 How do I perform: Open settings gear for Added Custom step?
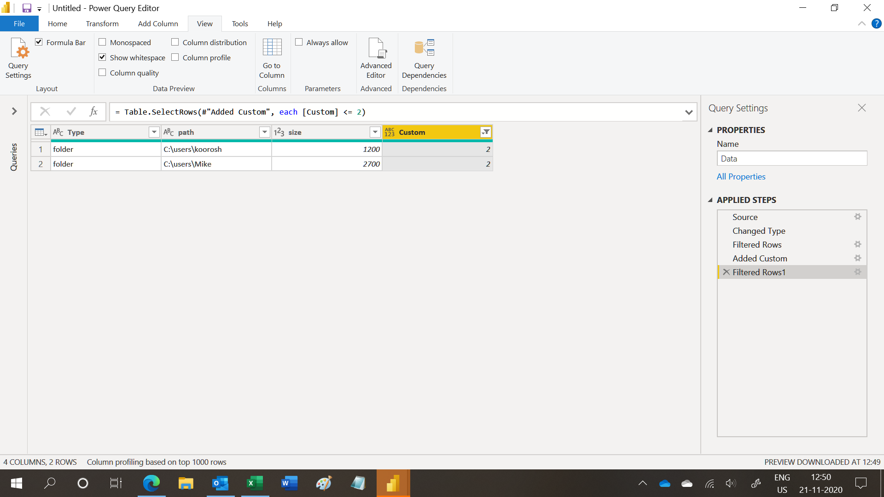coord(857,258)
